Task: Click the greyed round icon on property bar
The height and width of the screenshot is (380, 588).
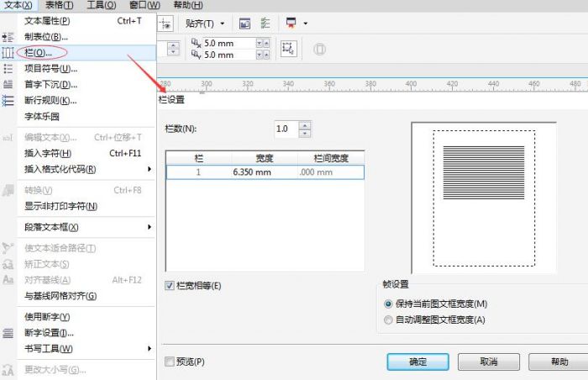Action: [319, 50]
